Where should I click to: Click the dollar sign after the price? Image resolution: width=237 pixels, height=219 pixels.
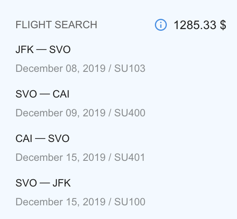pos(223,25)
